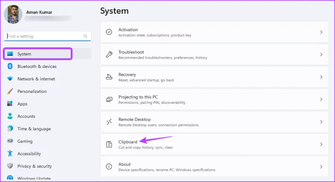Click the Windows Update icon
The height and width of the screenshot is (182, 335).
coord(10,178)
